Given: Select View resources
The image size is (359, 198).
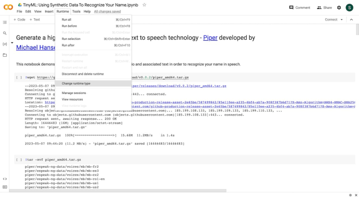Looking at the screenshot, I should (x=93, y=99).
